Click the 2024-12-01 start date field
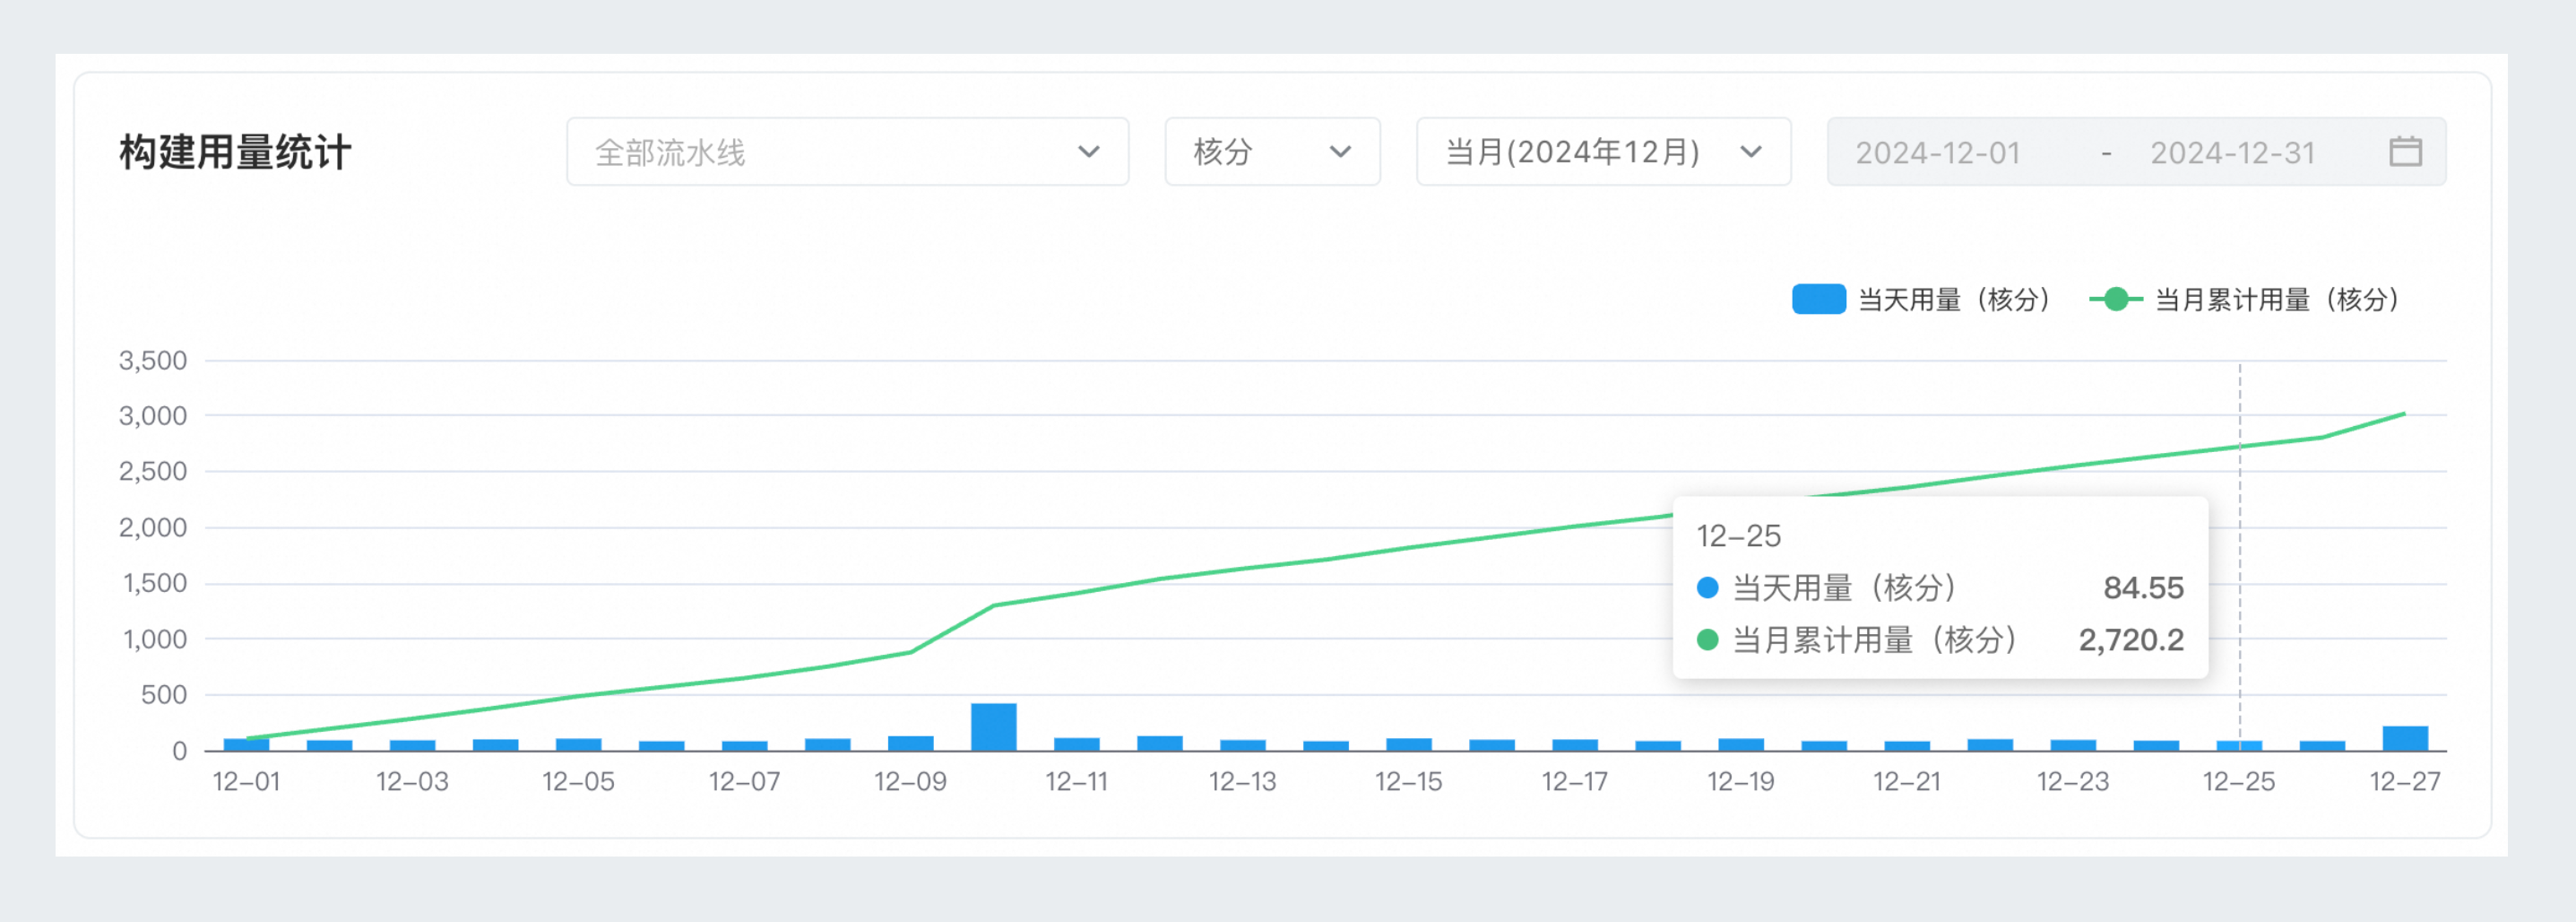Viewport: 2576px width, 922px height. coord(1937,152)
